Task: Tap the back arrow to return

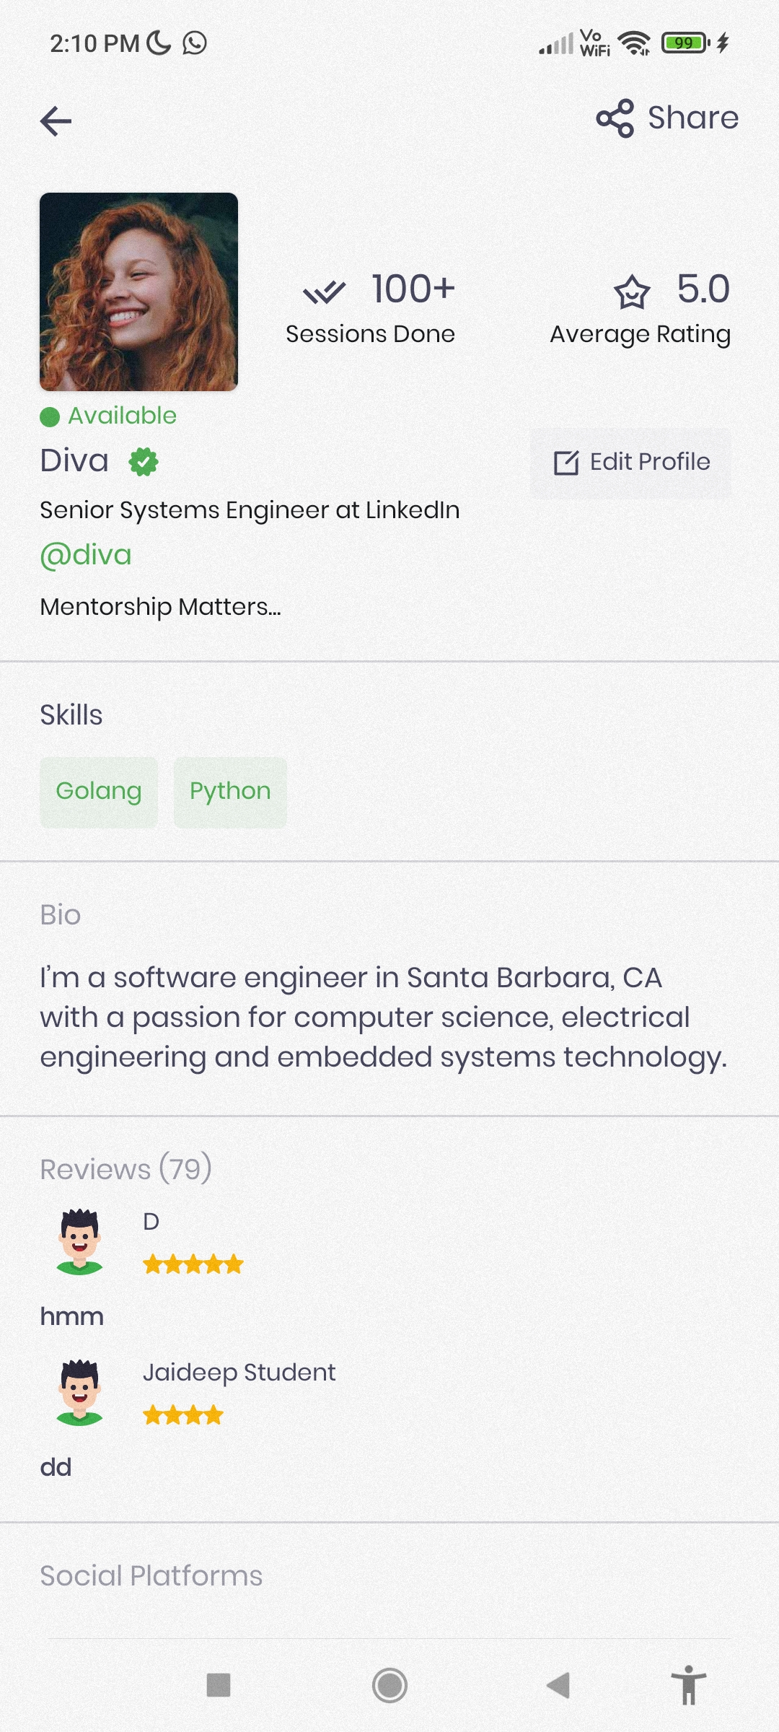Action: [x=56, y=121]
